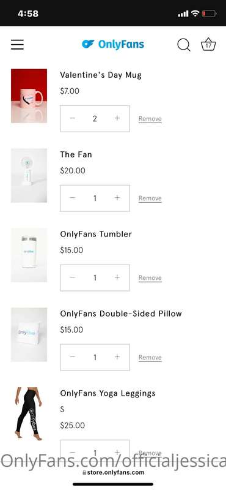Increase OnlyFans Tumbler quantity with plus

point(117,277)
